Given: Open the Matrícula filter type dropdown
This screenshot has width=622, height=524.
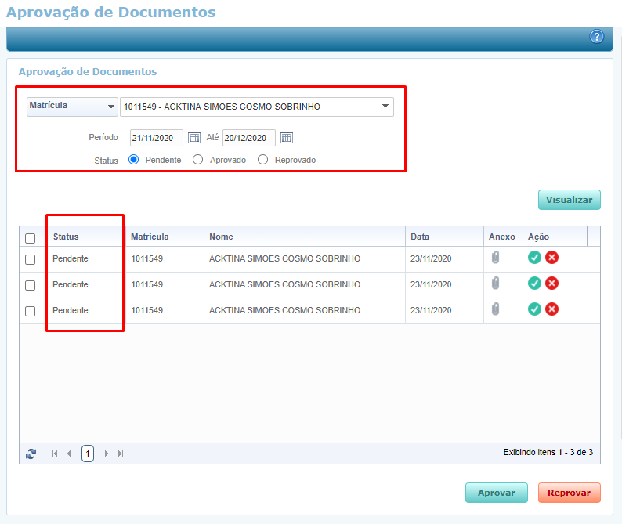Looking at the screenshot, I should (x=71, y=106).
